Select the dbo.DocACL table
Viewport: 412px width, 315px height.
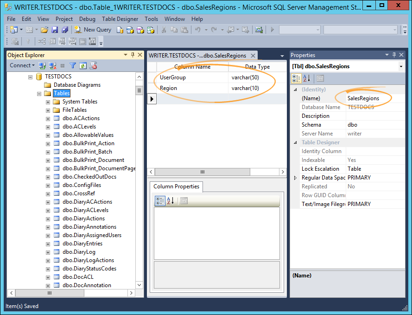(78, 277)
